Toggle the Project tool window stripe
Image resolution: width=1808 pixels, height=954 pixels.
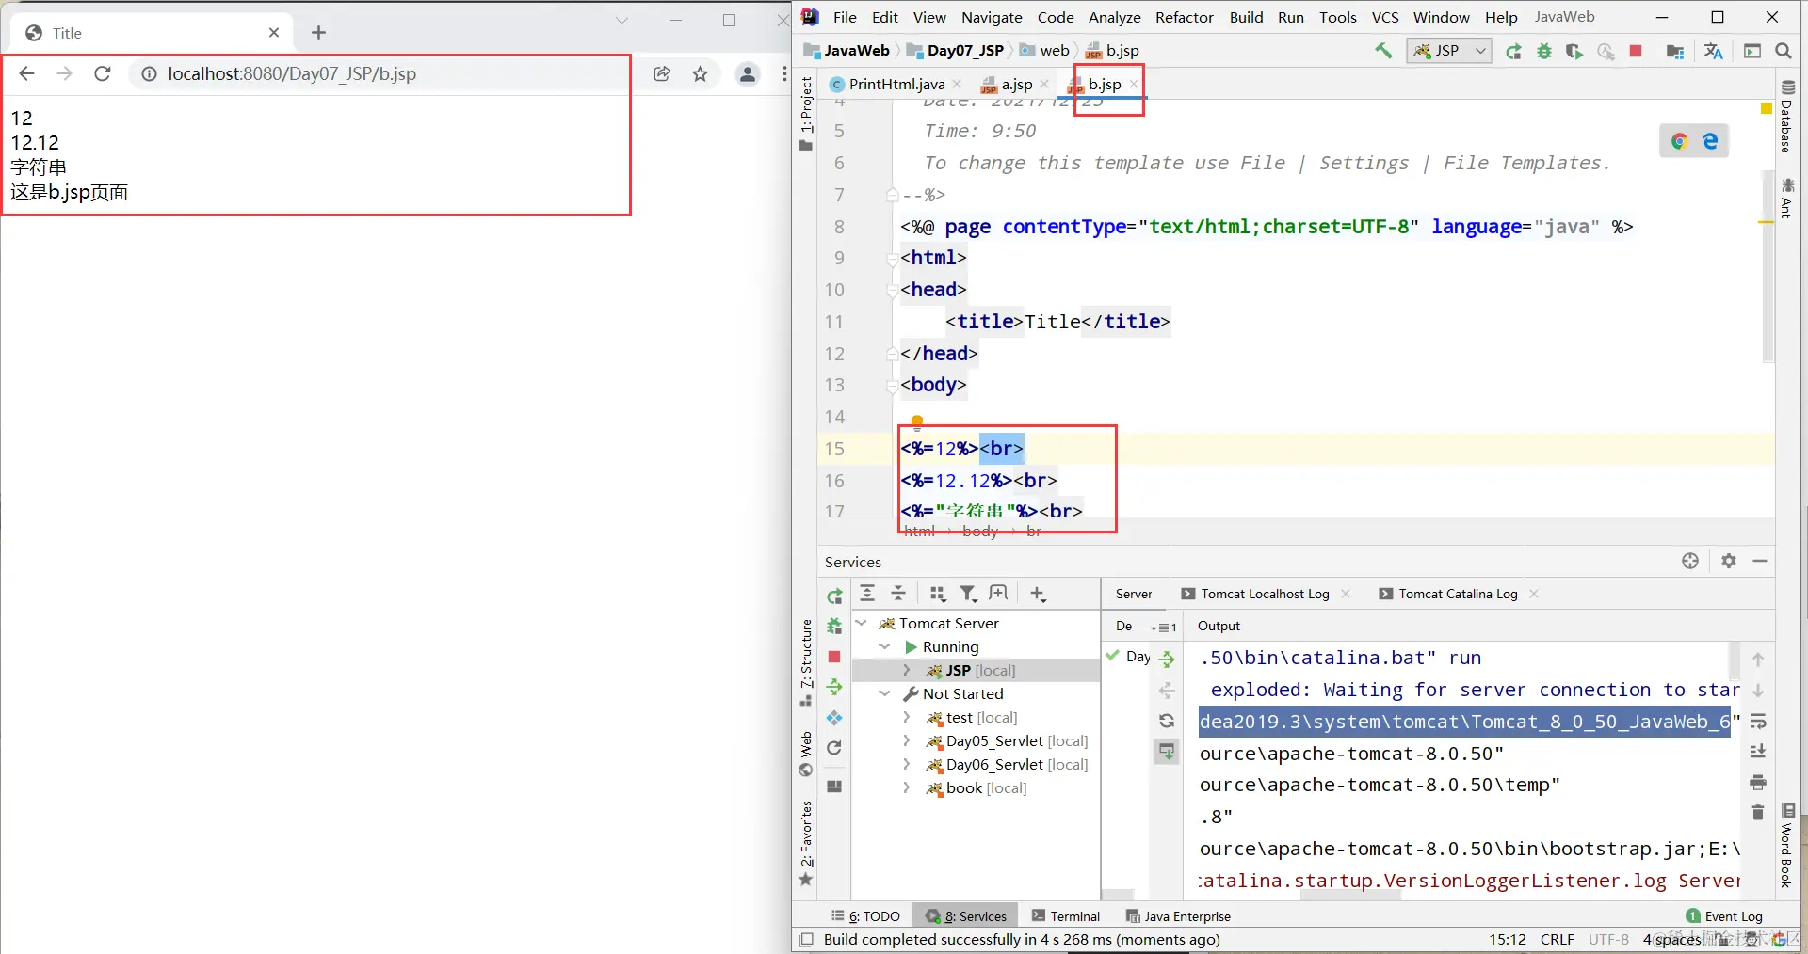[x=806, y=113]
